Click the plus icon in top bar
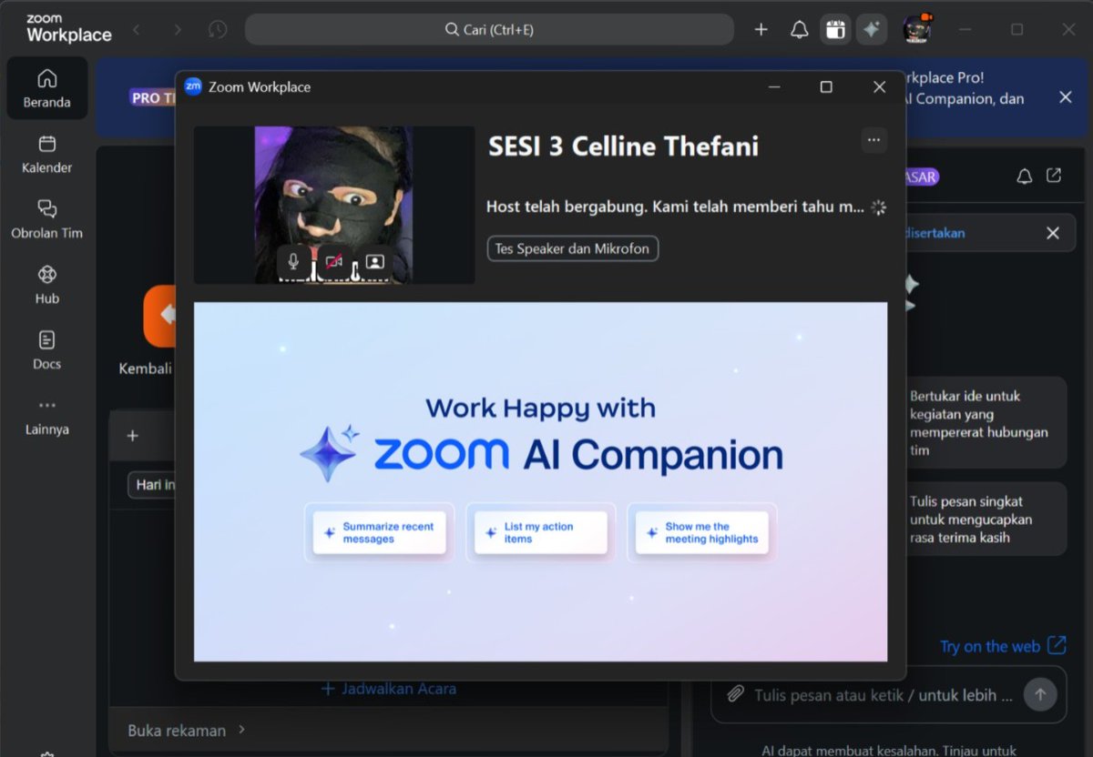 point(761,30)
